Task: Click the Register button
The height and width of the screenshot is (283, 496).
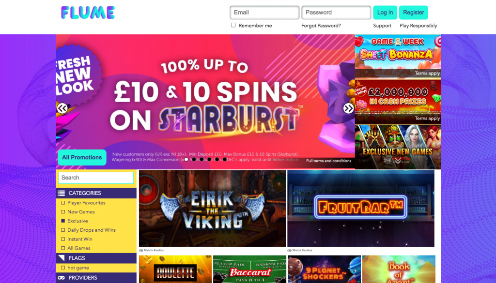Action: click(x=414, y=13)
